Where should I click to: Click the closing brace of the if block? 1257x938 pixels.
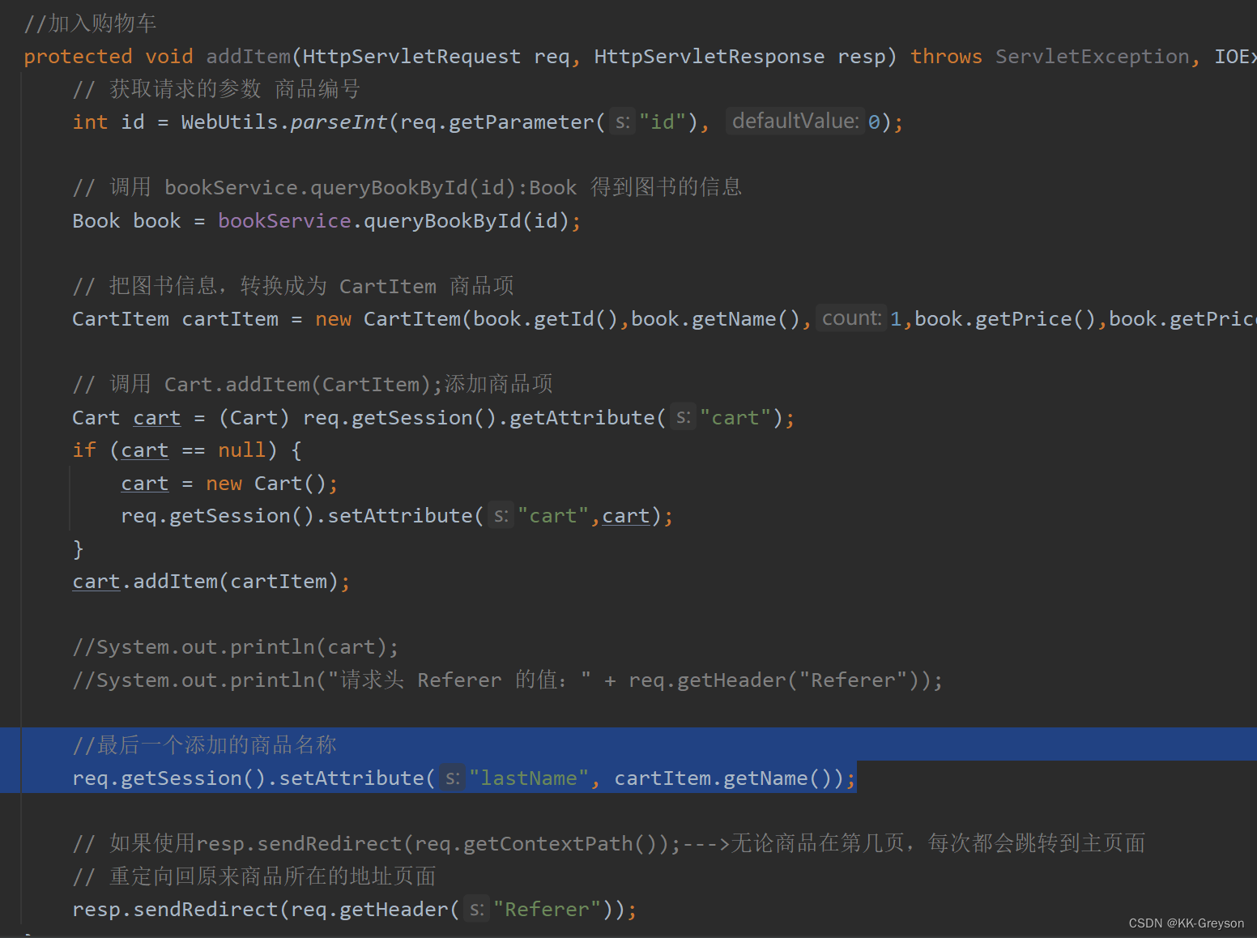[78, 549]
